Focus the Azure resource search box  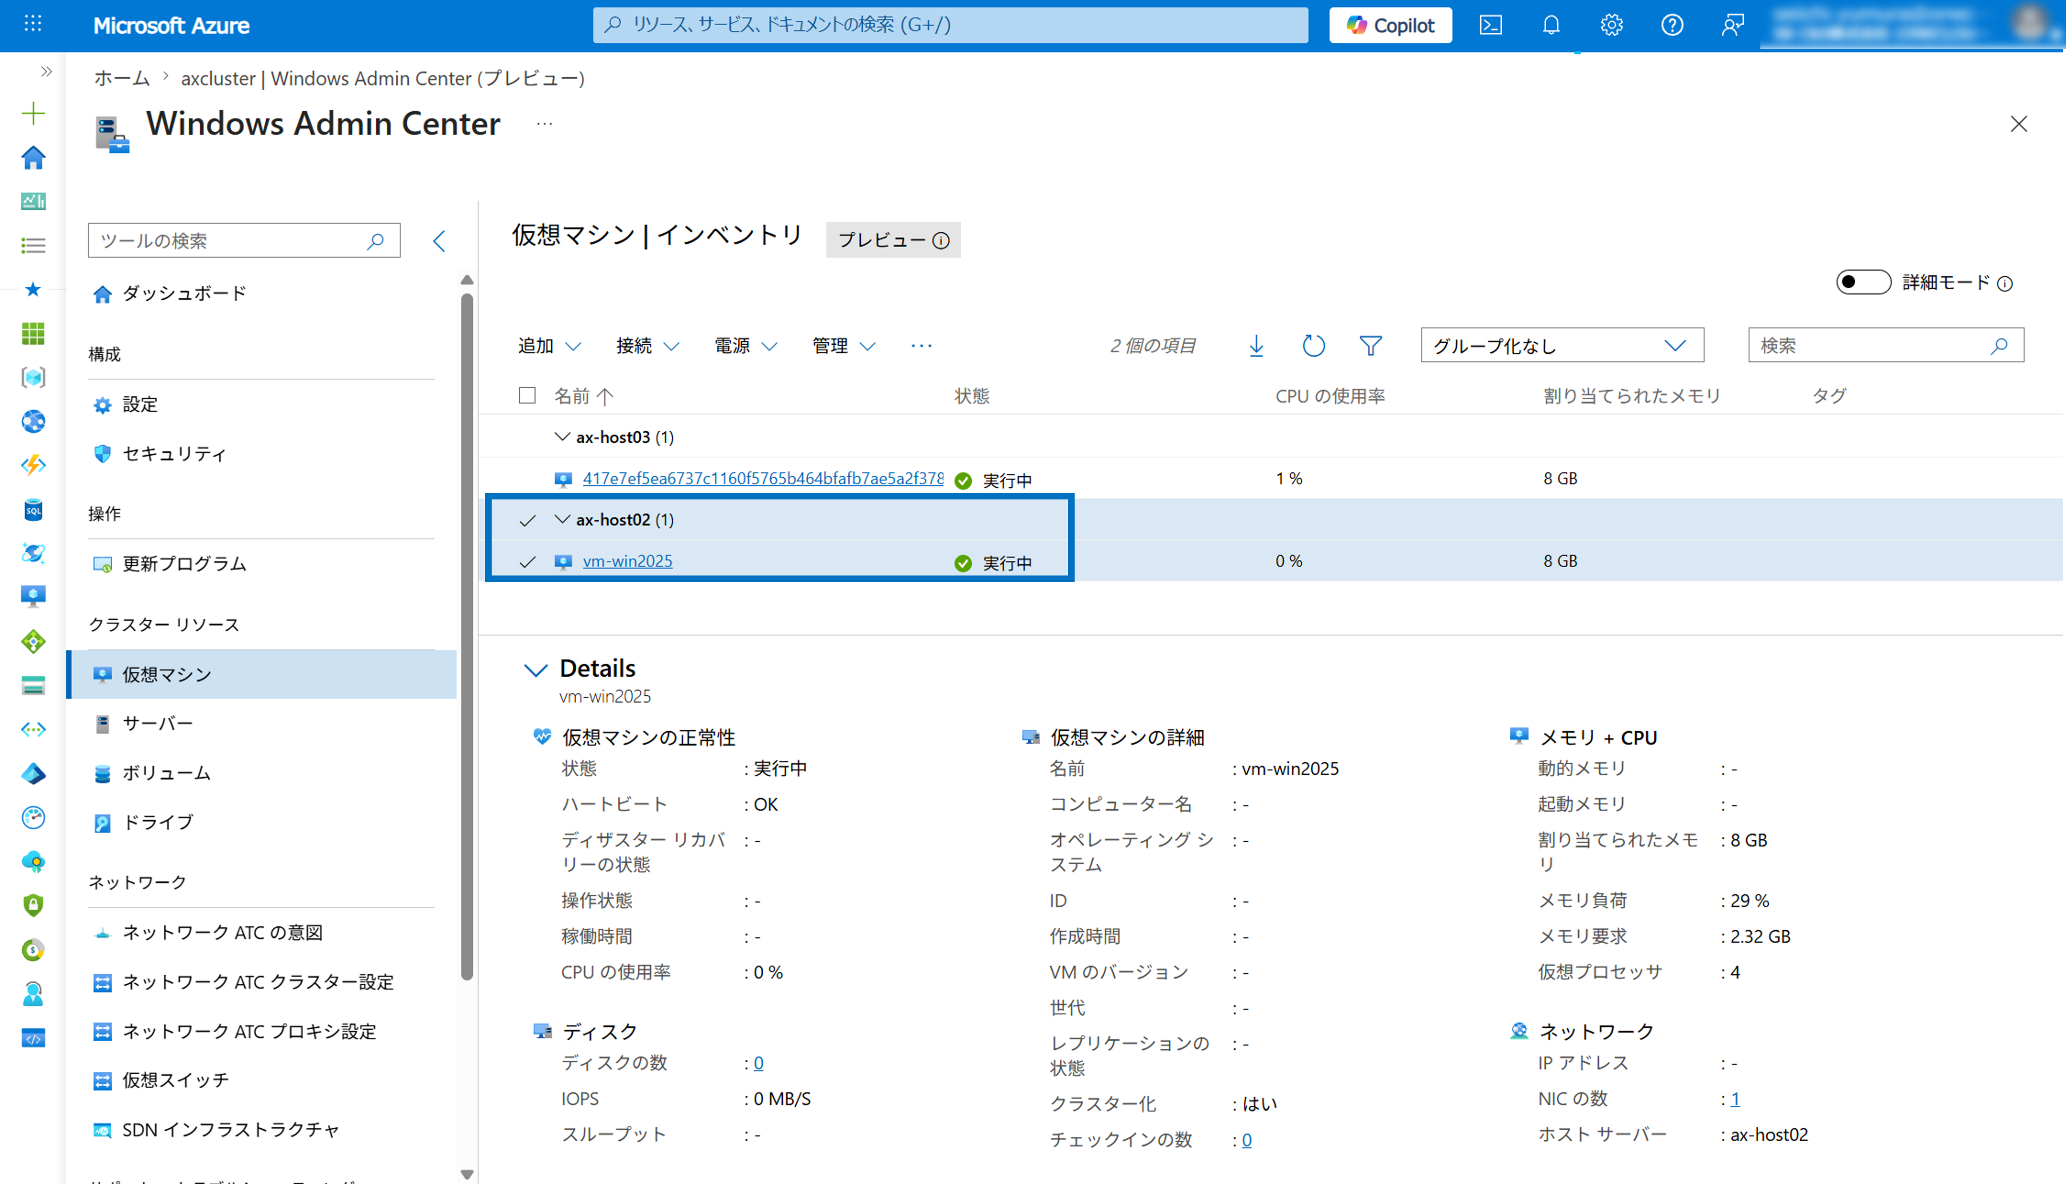click(x=950, y=25)
